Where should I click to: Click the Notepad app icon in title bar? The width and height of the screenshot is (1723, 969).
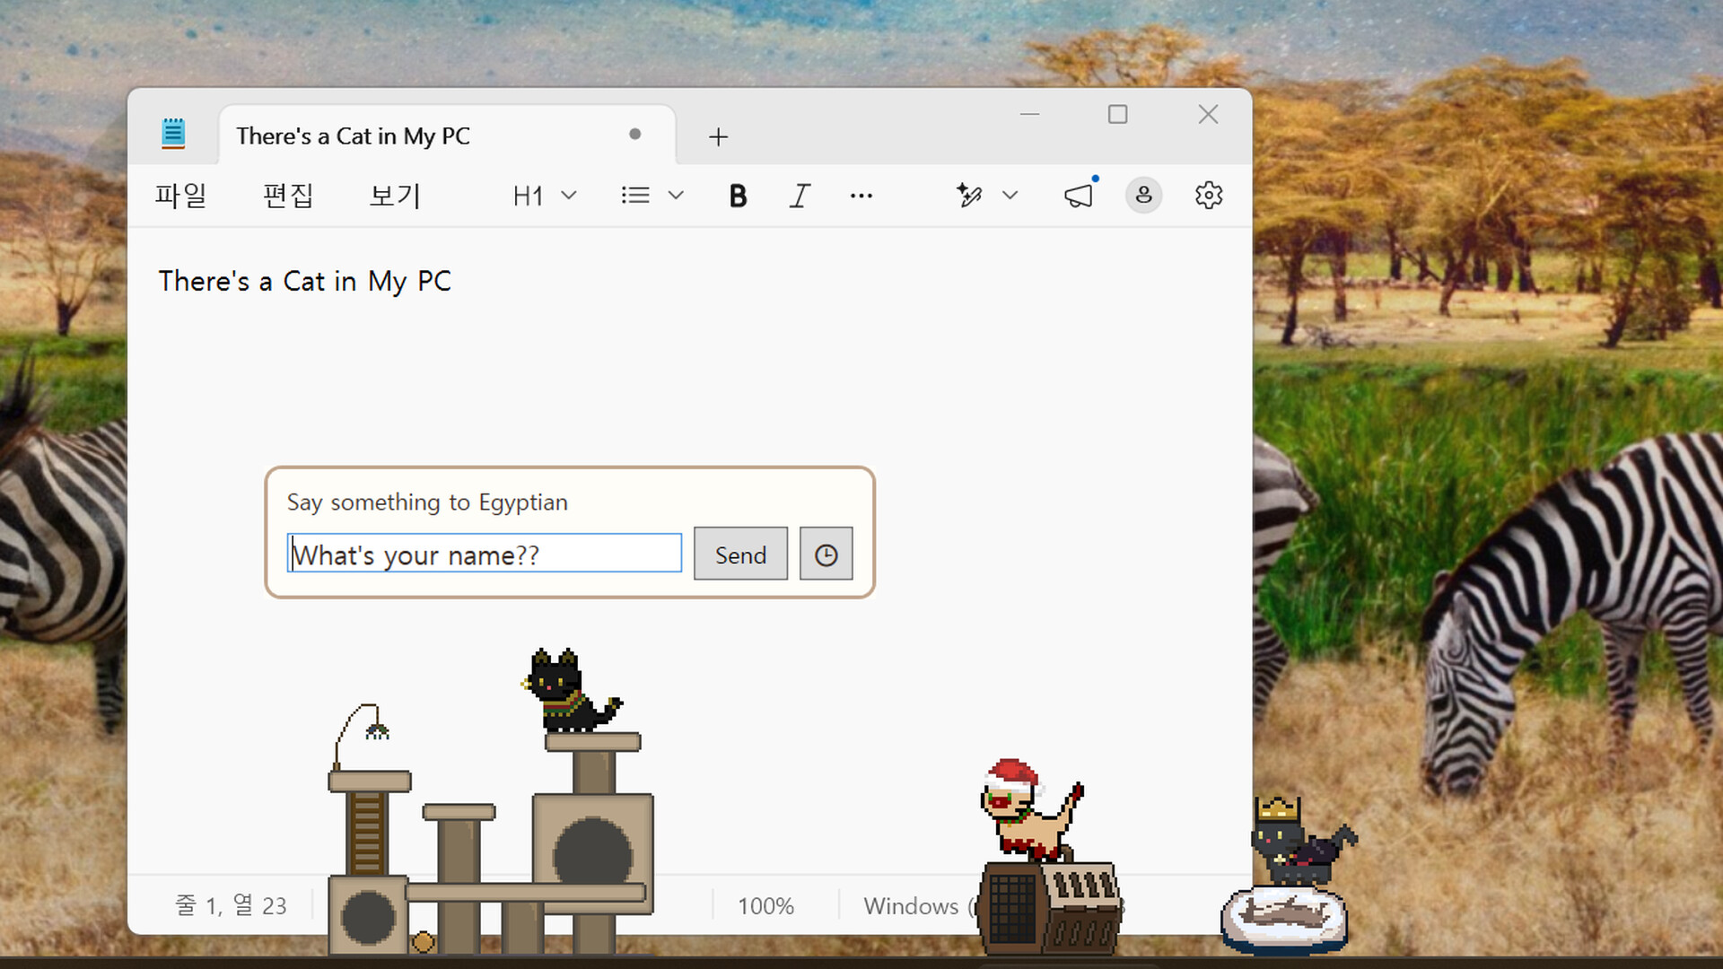pyautogui.click(x=173, y=134)
